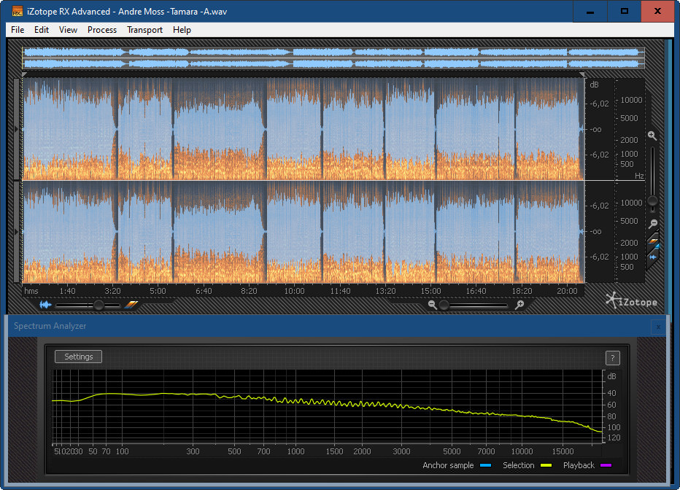Expand the Transport menu
Screen dimensions: 680x490
pyautogui.click(x=144, y=30)
